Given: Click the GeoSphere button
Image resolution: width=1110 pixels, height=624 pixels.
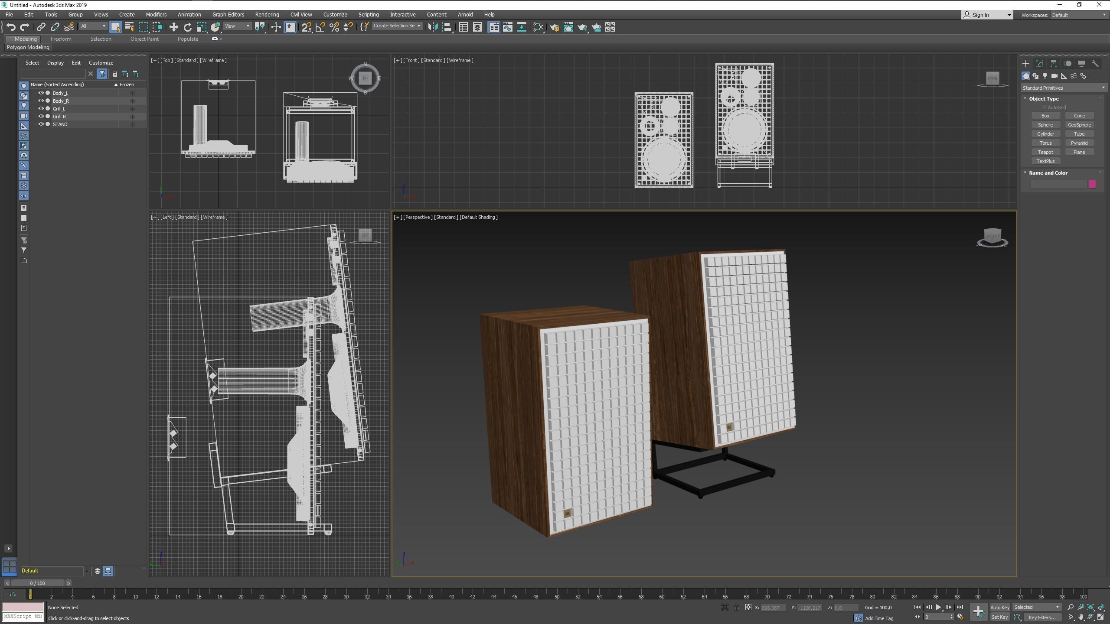Looking at the screenshot, I should coord(1079,125).
